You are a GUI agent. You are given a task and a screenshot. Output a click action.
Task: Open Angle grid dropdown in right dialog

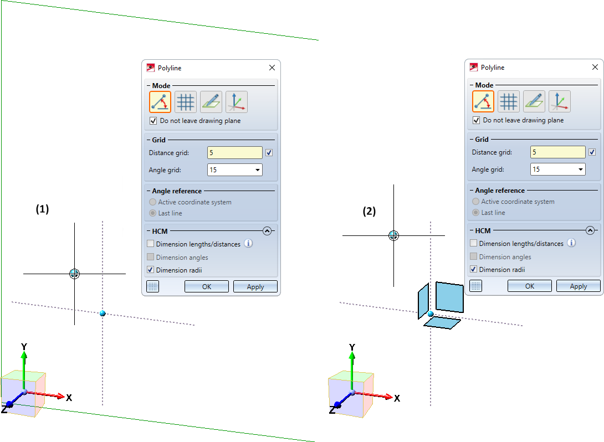[x=581, y=169]
